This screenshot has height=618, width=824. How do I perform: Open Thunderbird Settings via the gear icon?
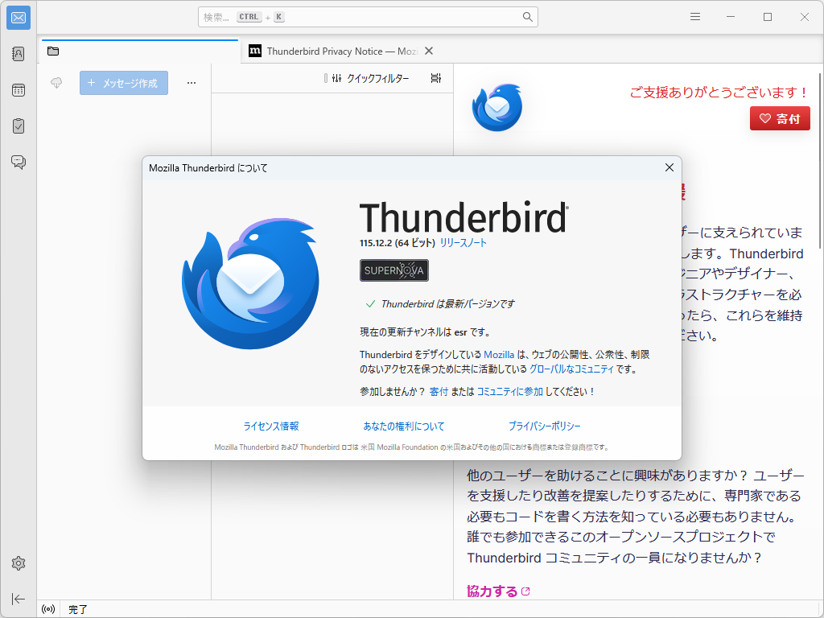point(18,563)
